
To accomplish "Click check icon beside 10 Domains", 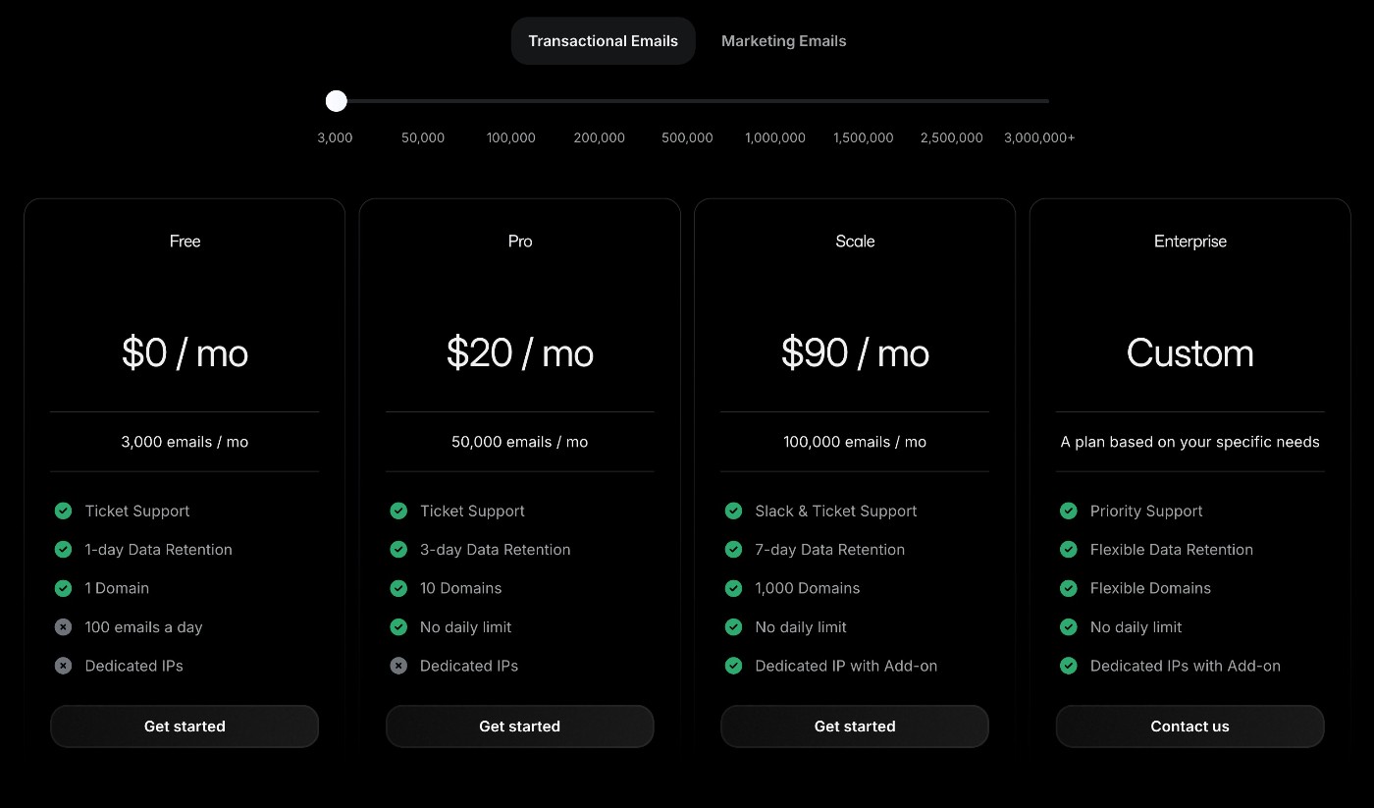I will click(398, 588).
